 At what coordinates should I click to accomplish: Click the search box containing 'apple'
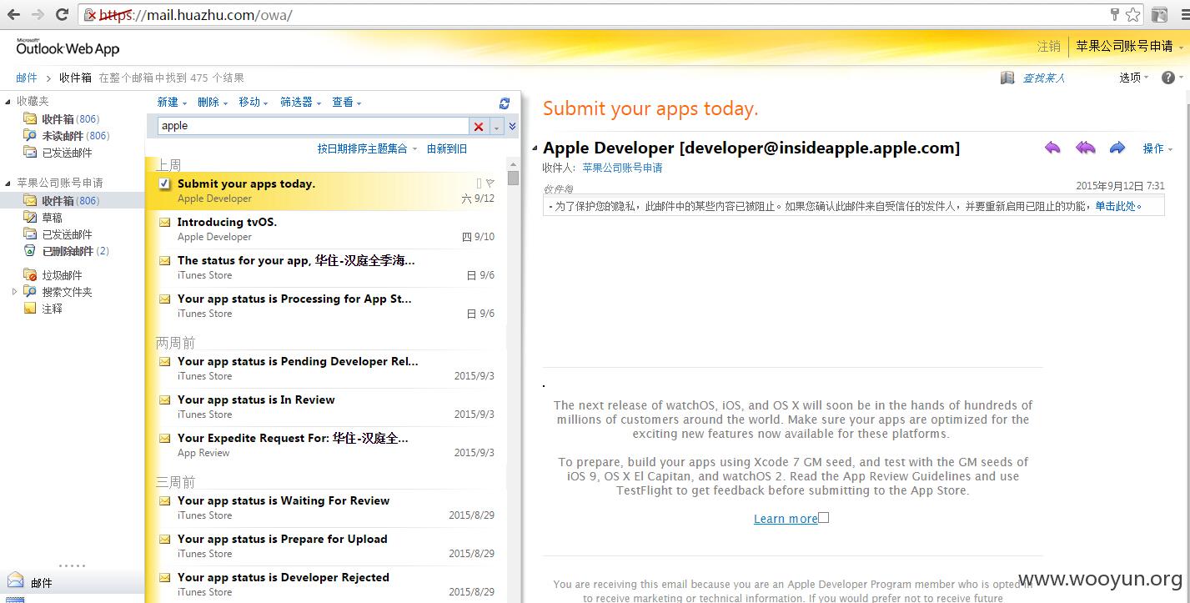pos(313,126)
